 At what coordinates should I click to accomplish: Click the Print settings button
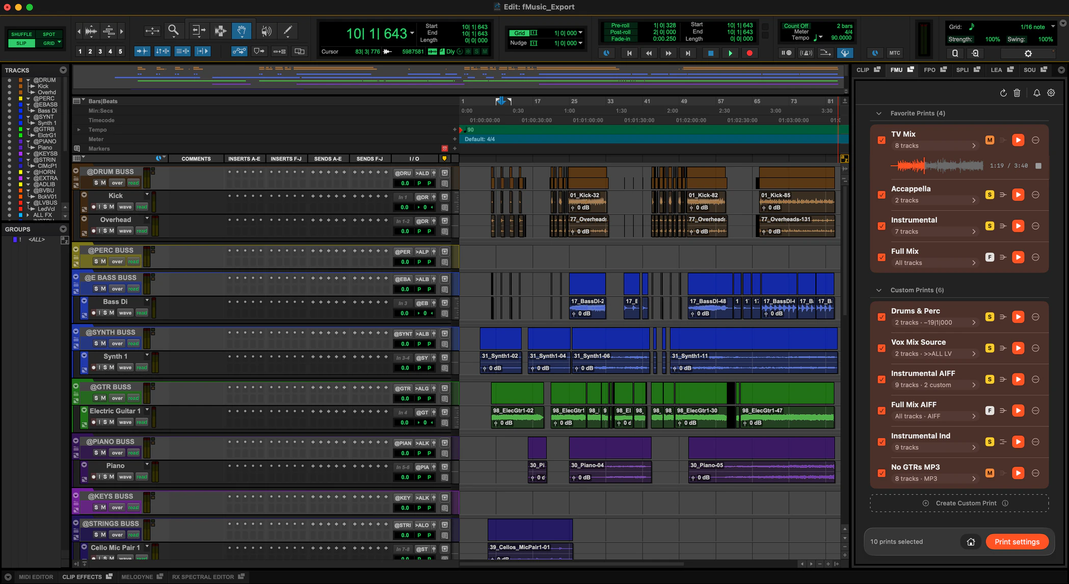1017,542
